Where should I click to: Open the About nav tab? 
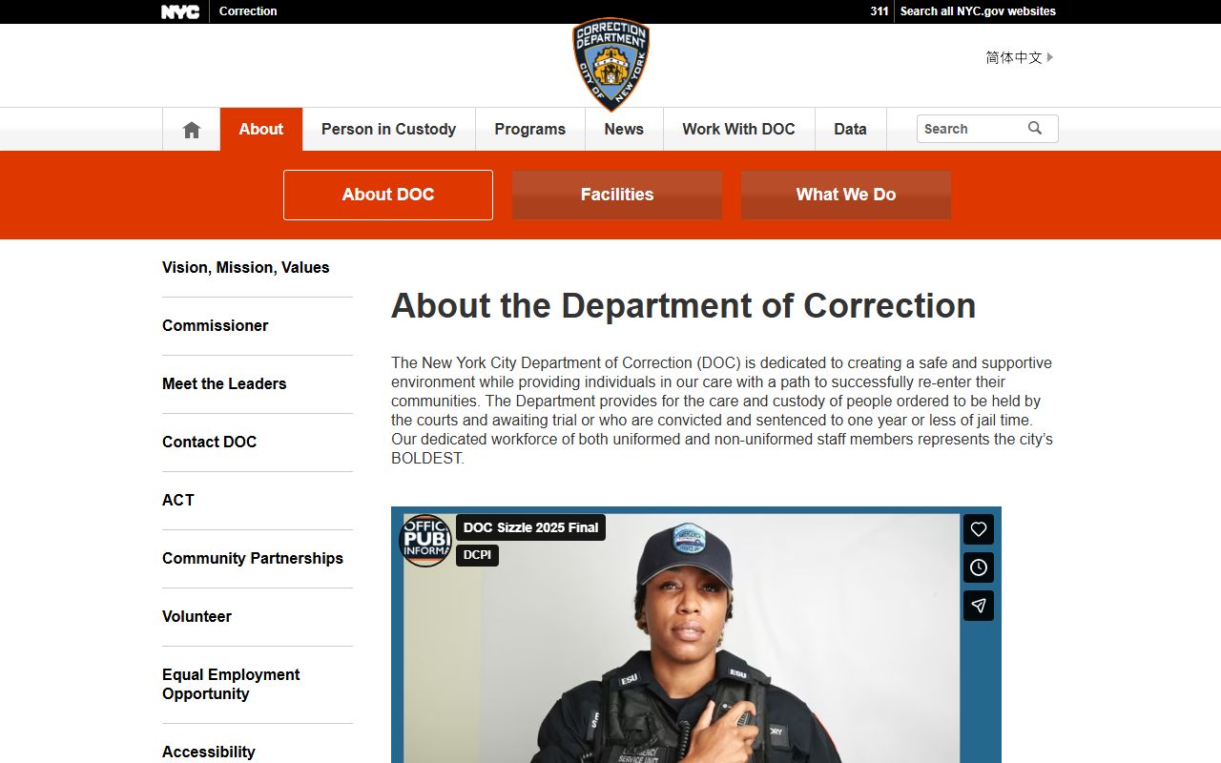[261, 130]
